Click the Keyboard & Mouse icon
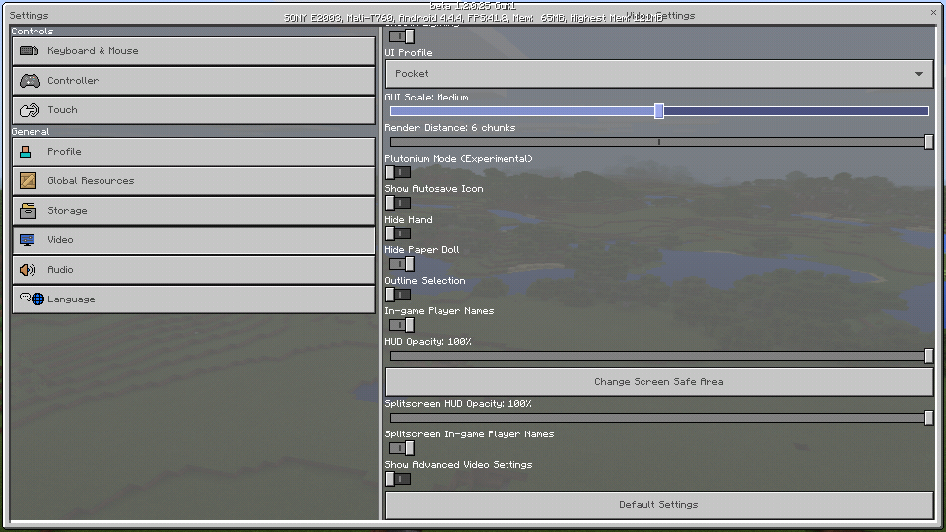The image size is (946, 532). [x=30, y=51]
